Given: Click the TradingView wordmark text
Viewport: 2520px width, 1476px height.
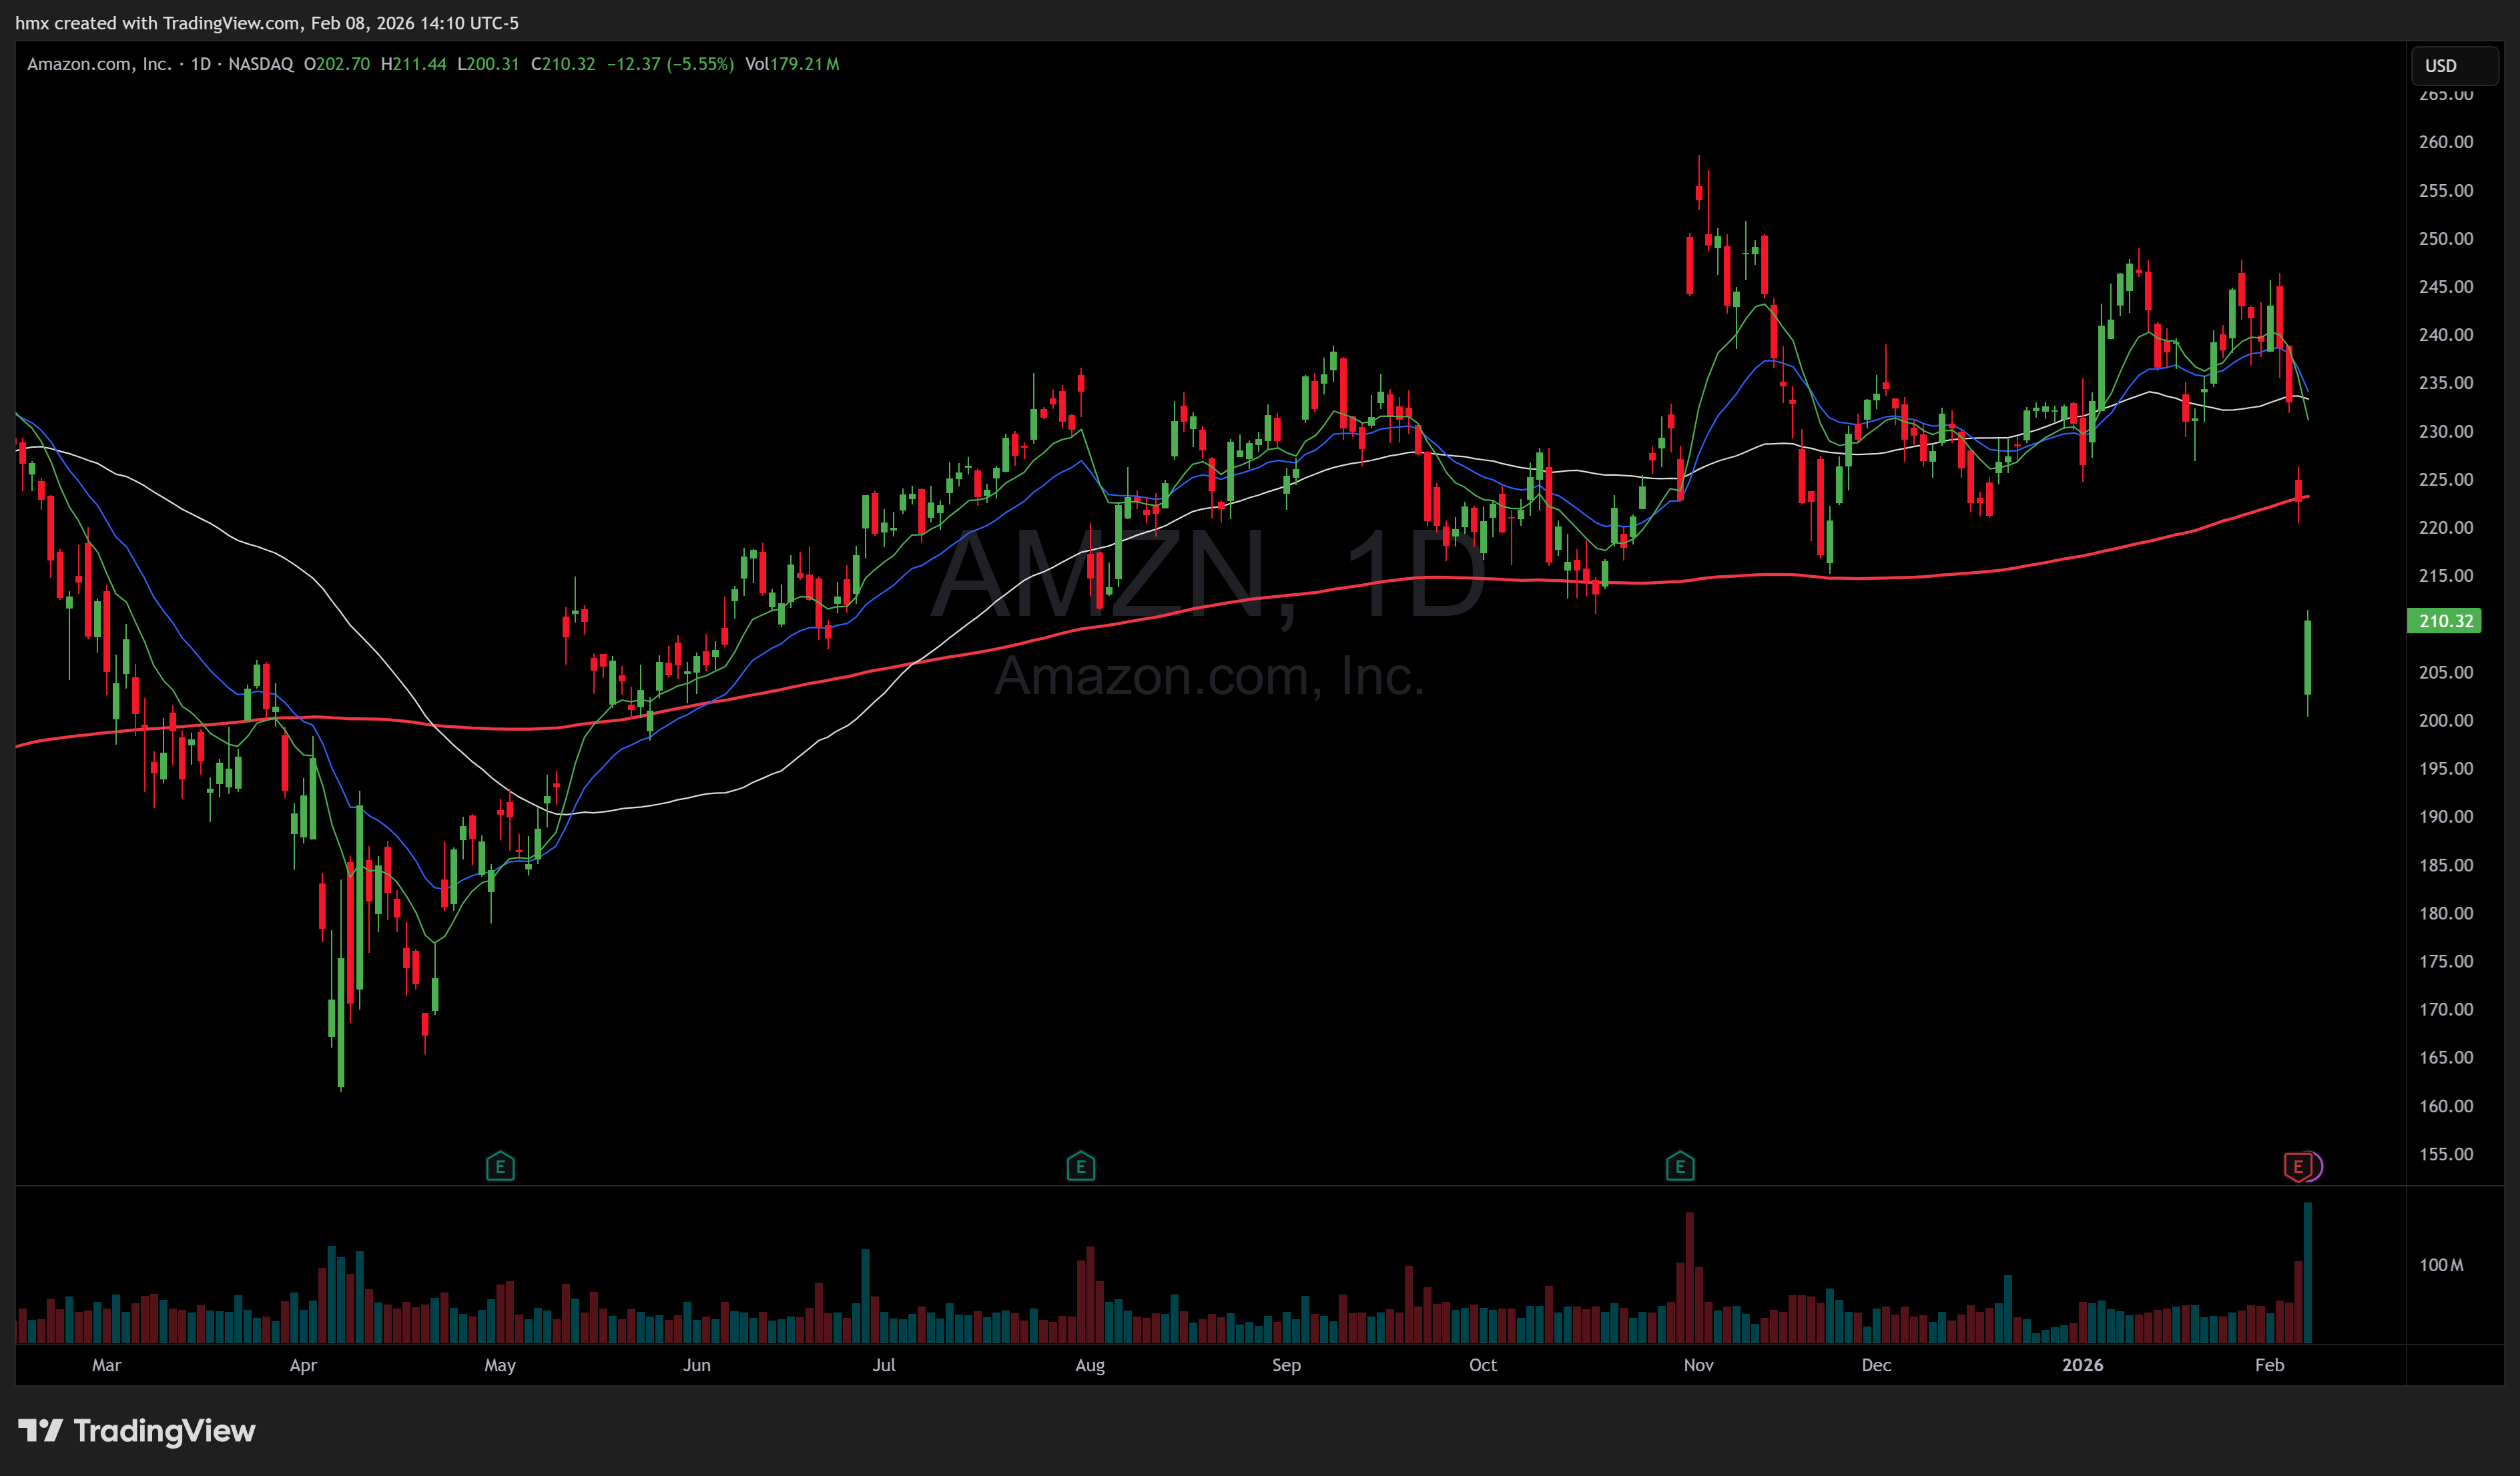Looking at the screenshot, I should tap(165, 1431).
